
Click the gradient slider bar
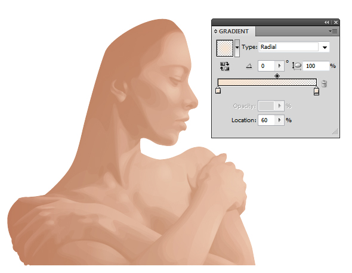tap(267, 82)
